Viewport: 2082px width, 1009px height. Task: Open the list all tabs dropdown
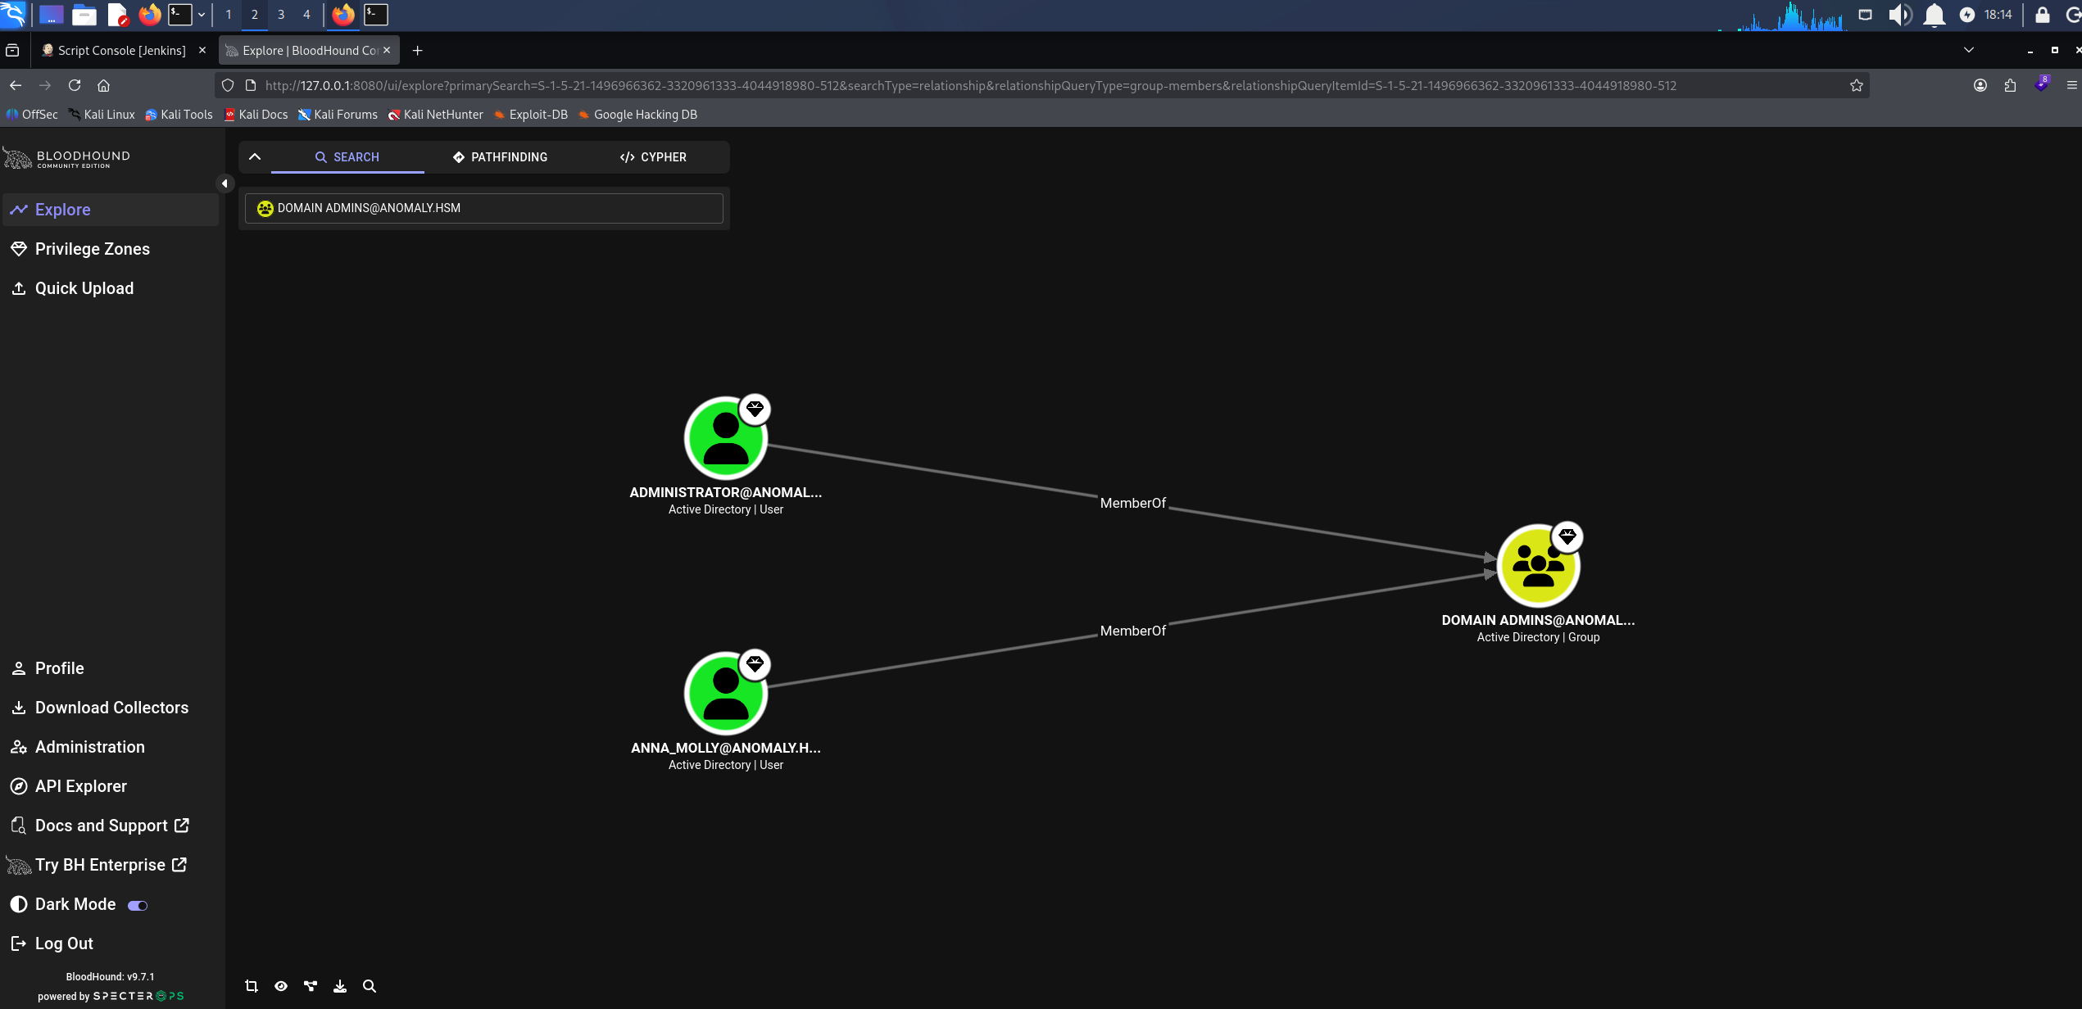[1969, 50]
